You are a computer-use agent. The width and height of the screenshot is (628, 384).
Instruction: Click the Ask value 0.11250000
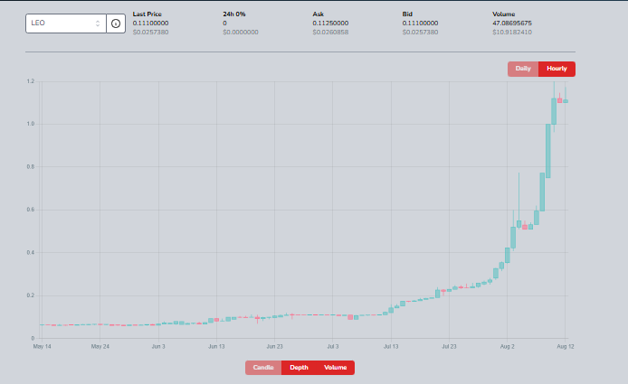pyautogui.click(x=330, y=23)
